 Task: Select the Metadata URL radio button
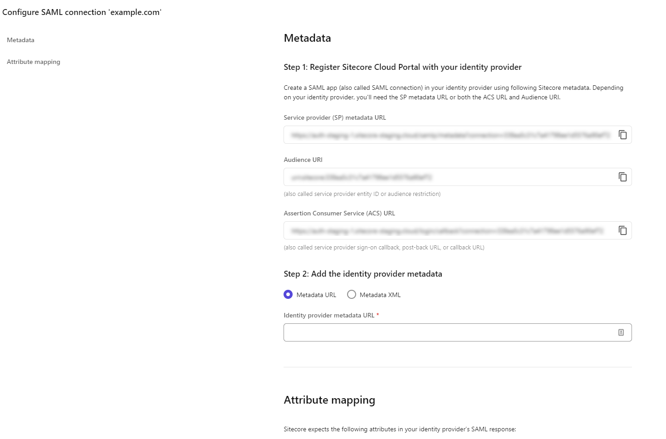point(288,294)
